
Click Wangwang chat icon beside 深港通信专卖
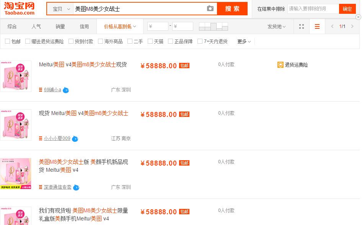[x=76, y=187]
